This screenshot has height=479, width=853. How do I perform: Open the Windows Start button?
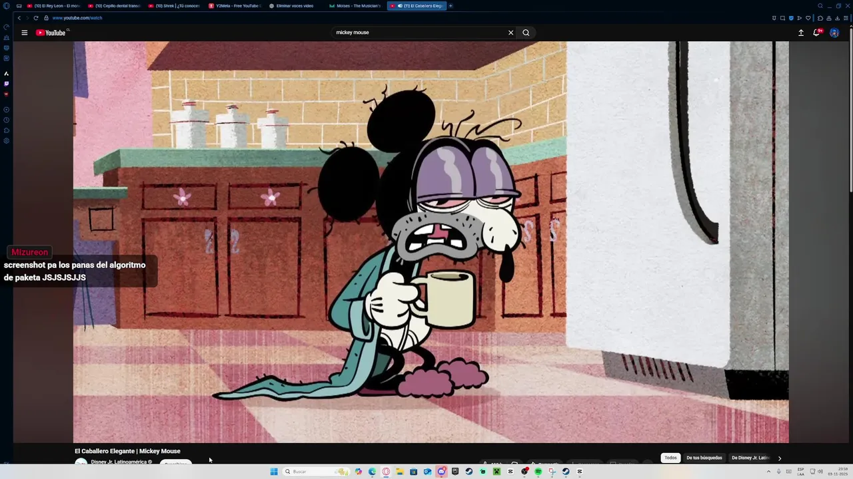(x=274, y=472)
